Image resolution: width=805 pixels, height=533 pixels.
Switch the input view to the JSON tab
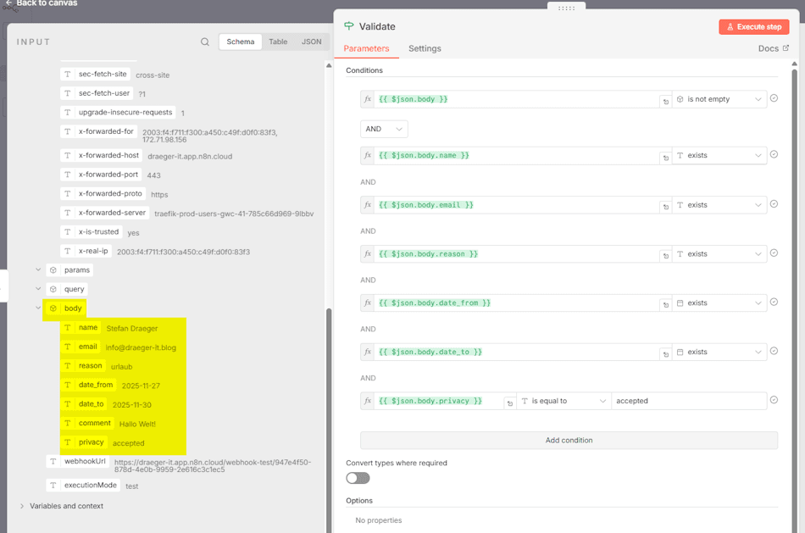(x=311, y=42)
